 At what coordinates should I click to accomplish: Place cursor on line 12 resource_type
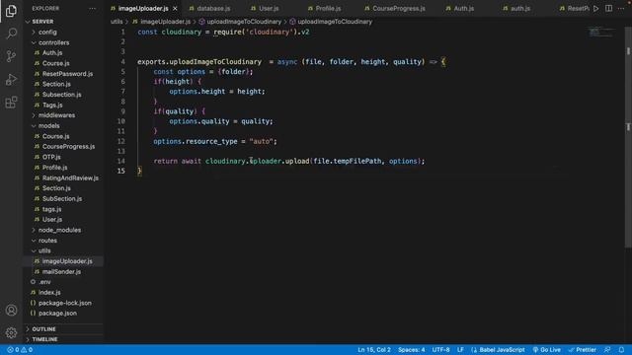point(211,141)
